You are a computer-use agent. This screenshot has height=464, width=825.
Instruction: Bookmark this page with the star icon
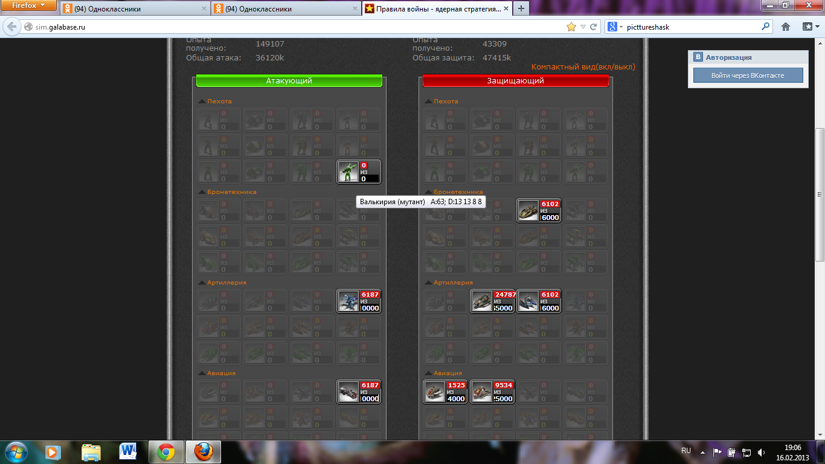571,27
